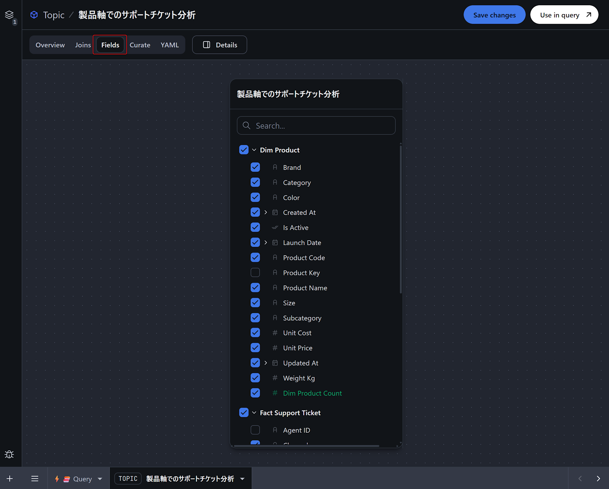
Task: Expand the Launch Date field group
Action: click(266, 243)
